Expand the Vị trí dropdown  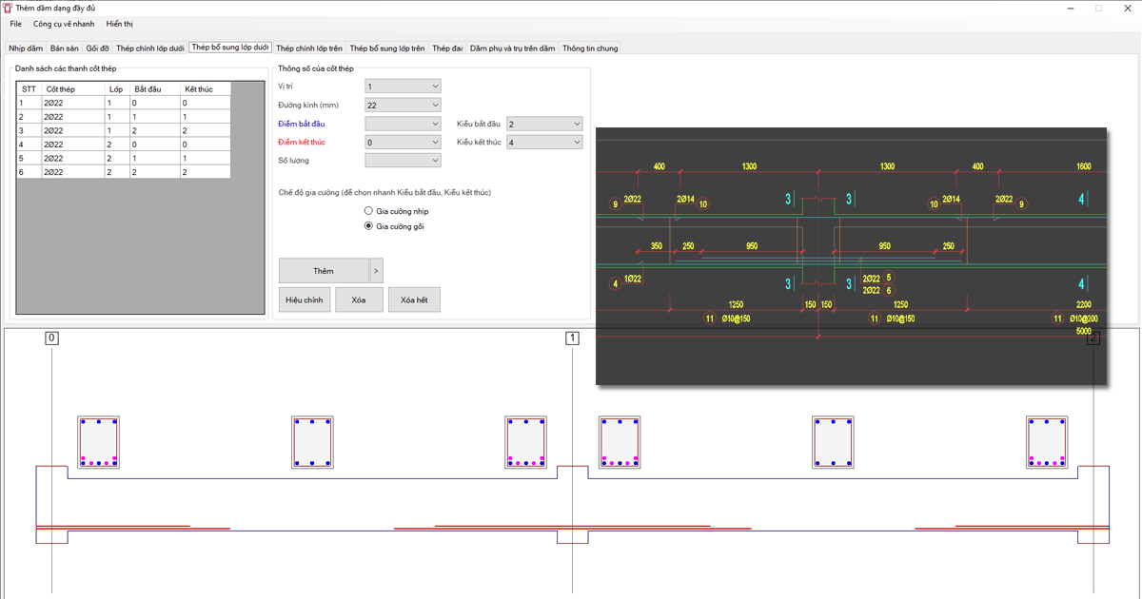pos(403,87)
